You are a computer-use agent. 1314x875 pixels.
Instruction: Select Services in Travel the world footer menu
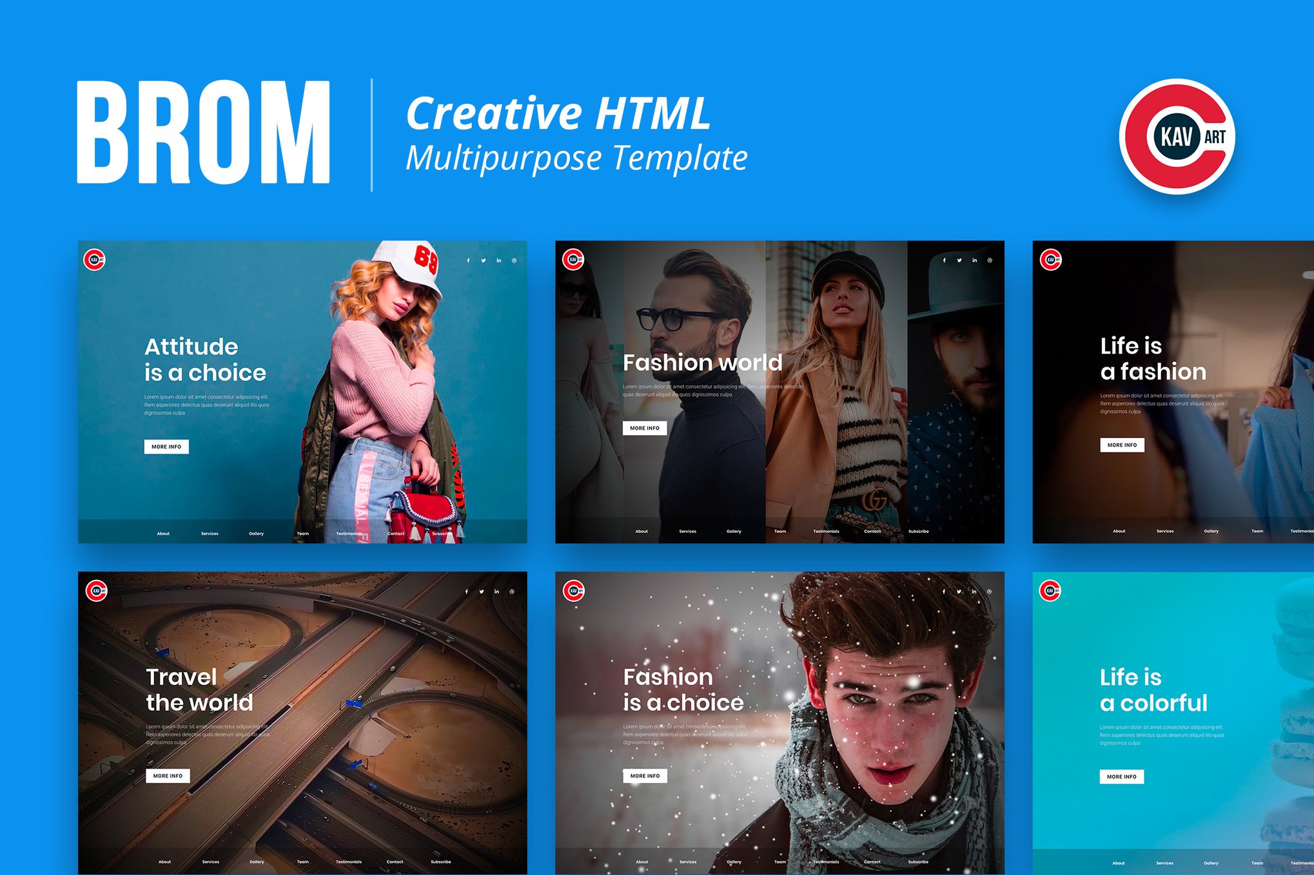coord(210,861)
